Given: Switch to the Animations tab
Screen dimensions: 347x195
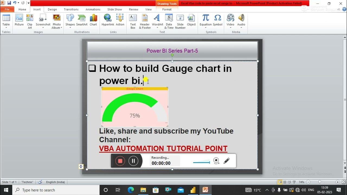Looking at the screenshot, I should coord(93,9).
